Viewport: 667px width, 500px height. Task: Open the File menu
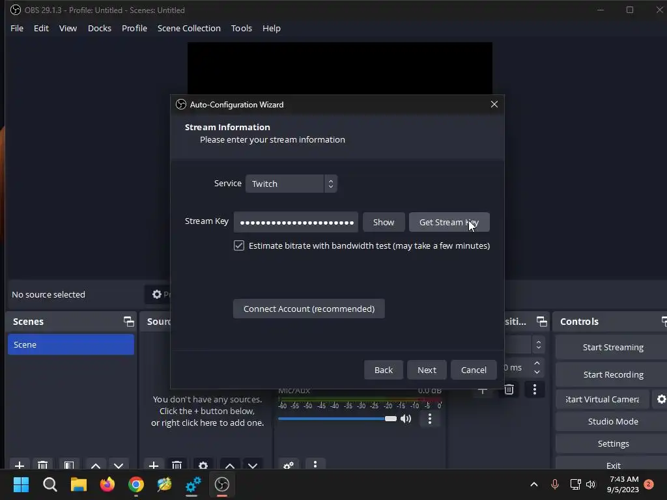coord(17,28)
